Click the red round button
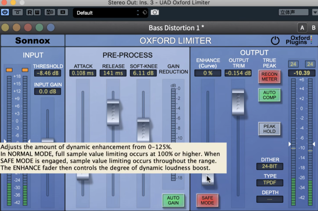The height and width of the screenshot is (211, 318). pos(28,28)
